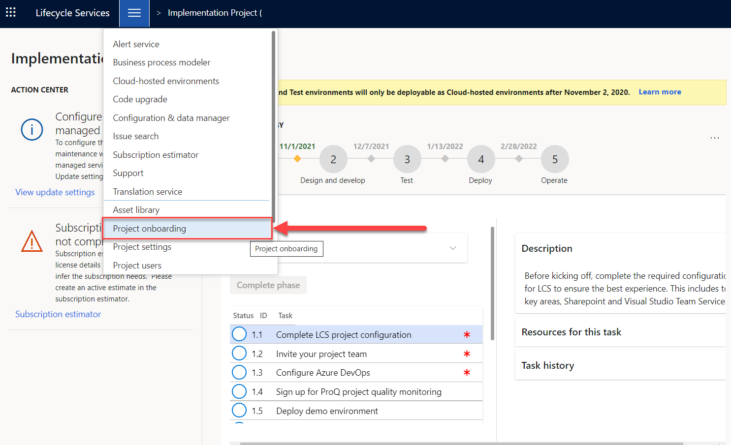Expand the phase dropdown chevron
731x445 pixels.
click(x=453, y=248)
